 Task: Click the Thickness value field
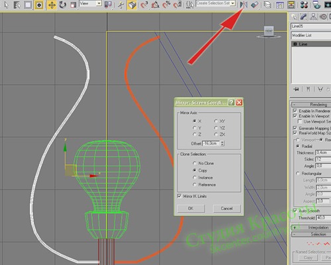point(324,152)
